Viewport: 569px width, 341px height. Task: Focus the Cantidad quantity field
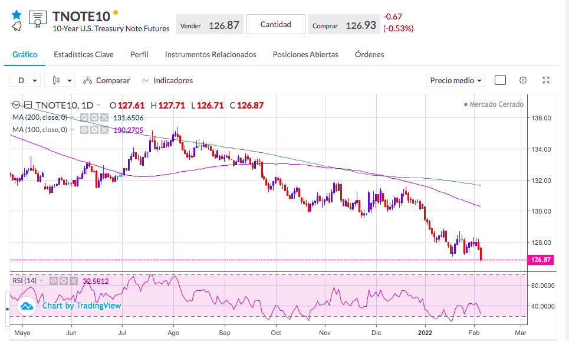coord(276,24)
